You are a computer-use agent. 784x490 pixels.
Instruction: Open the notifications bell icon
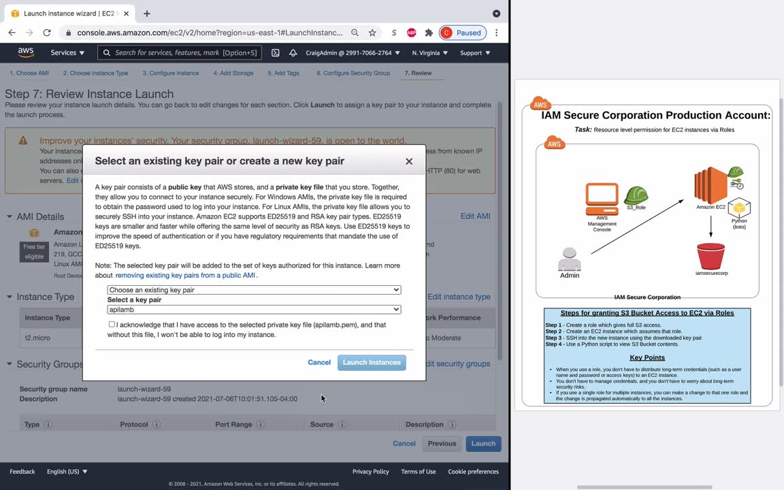coord(293,52)
